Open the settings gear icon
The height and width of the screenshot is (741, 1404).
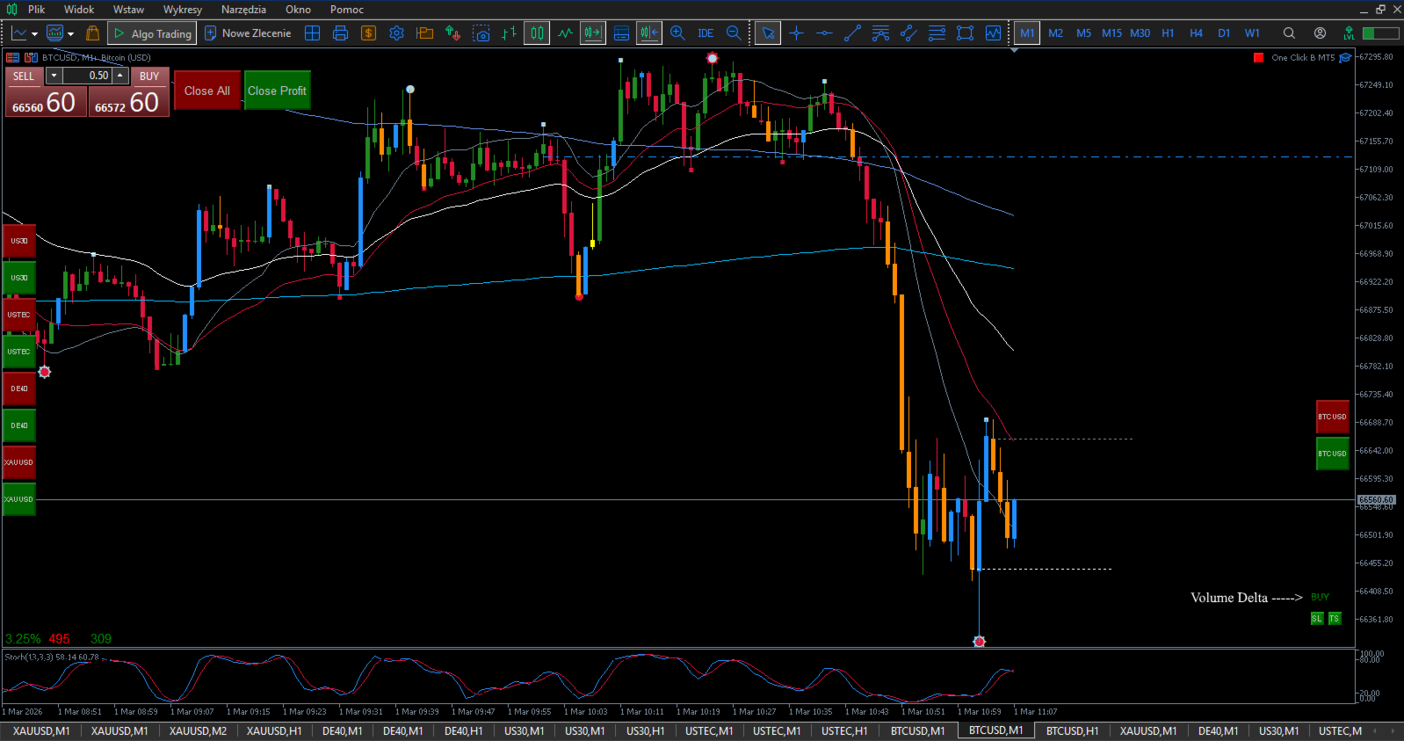[x=396, y=33]
